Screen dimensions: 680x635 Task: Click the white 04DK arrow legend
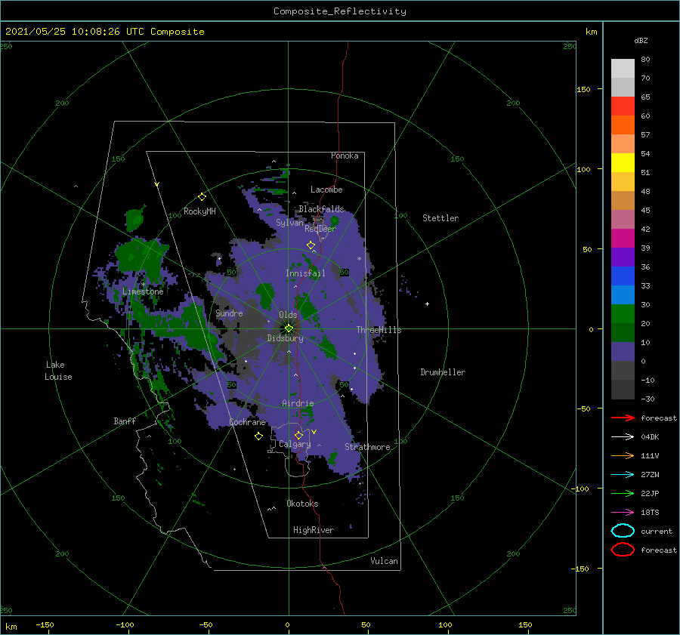[623, 436]
